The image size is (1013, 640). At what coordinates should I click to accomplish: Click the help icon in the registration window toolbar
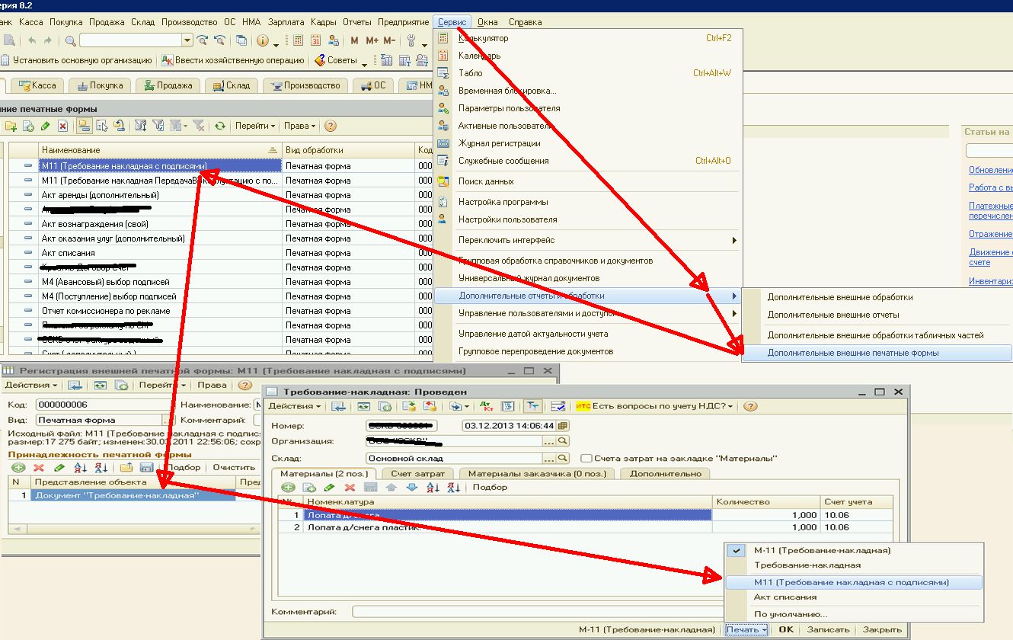click(x=244, y=386)
